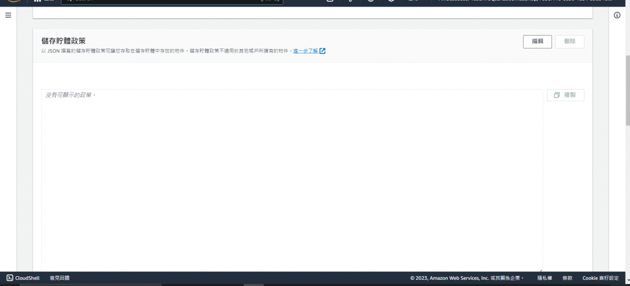Click the 刪除 button for bucket policy
Image resolution: width=630 pixels, height=286 pixels.
click(569, 42)
